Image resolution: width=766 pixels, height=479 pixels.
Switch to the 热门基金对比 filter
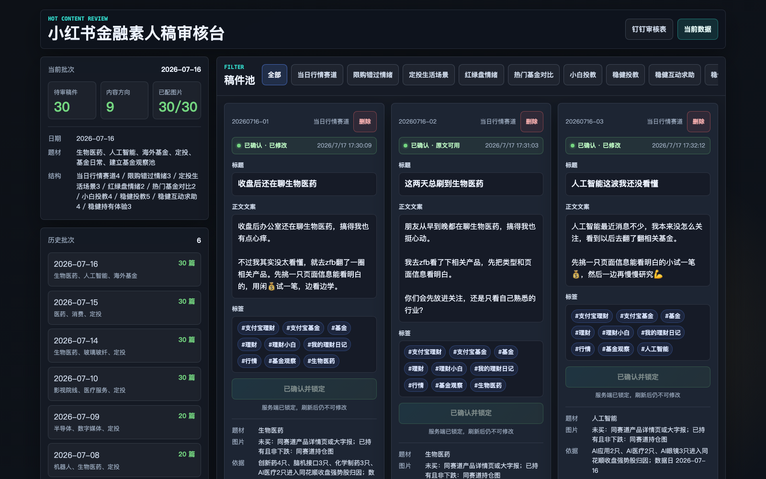click(533, 75)
